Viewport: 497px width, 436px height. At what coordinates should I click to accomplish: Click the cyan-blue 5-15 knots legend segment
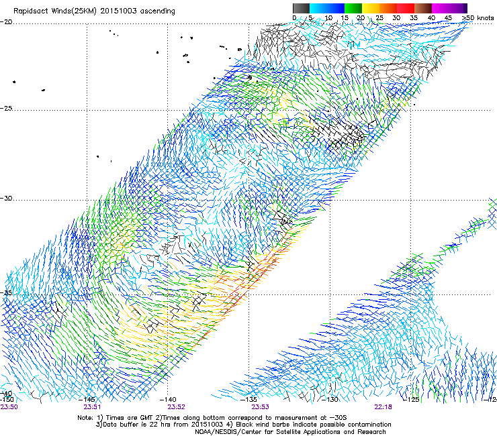327,8
